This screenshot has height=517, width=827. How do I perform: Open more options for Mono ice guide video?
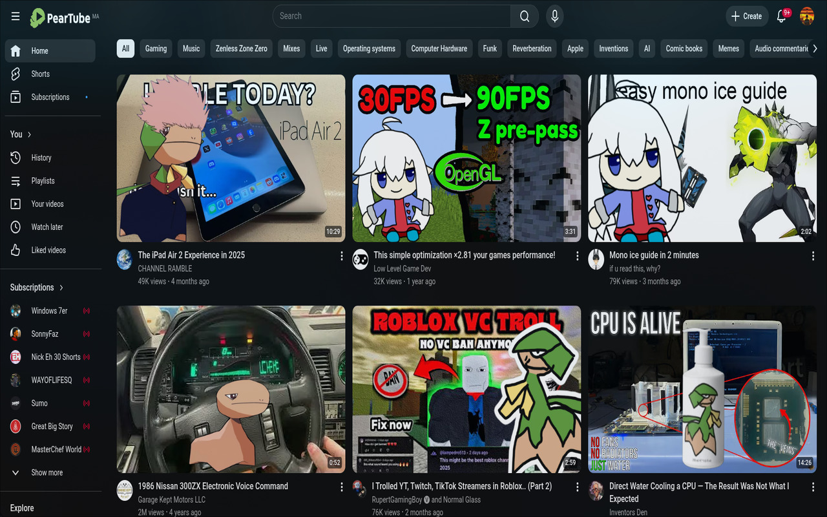tap(813, 256)
